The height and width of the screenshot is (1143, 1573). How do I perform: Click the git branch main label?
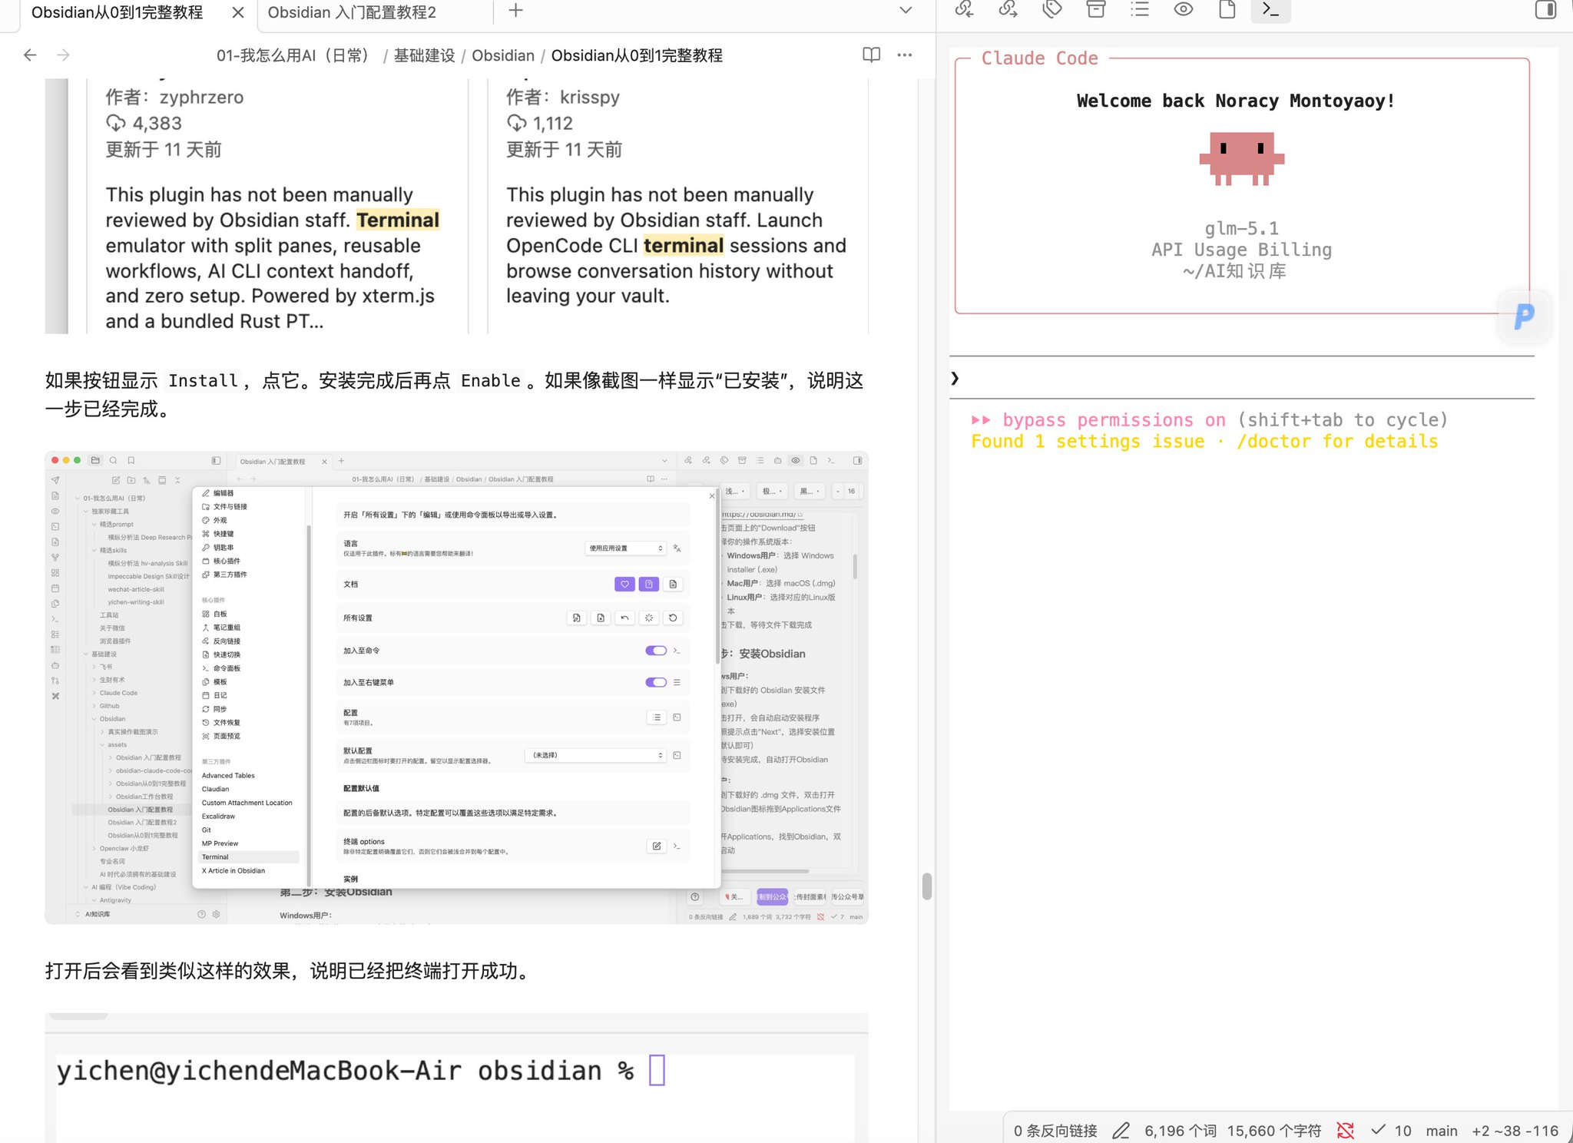[1442, 1131]
